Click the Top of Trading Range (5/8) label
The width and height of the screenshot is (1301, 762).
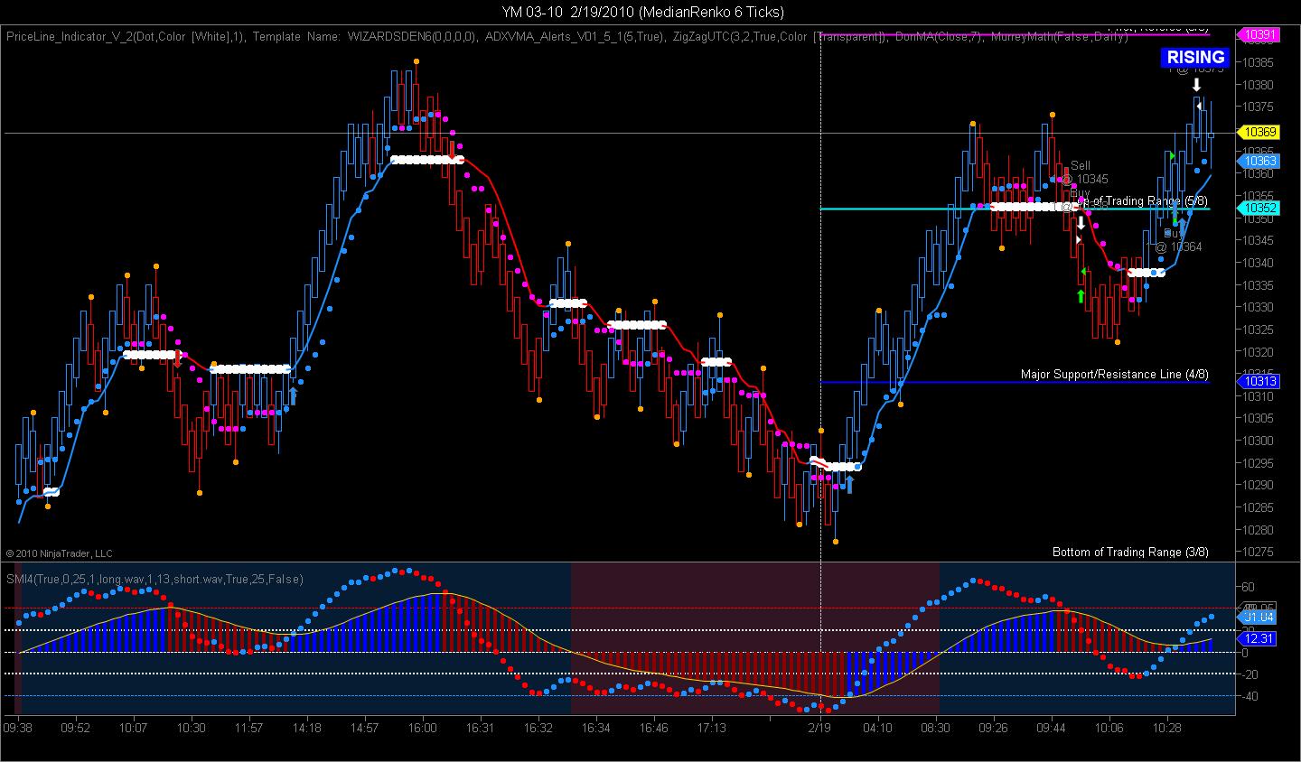1143,200
